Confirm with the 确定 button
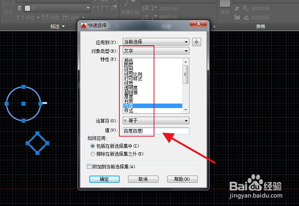The width and height of the screenshot is (299, 206). 104,179
